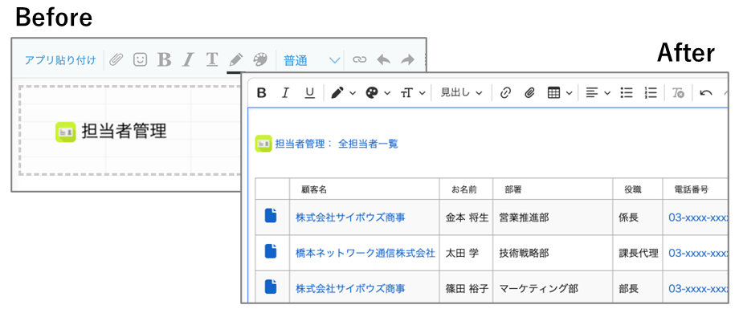The height and width of the screenshot is (317, 739).
Task: Select pen text color tool in After toolbar
Action: click(337, 93)
